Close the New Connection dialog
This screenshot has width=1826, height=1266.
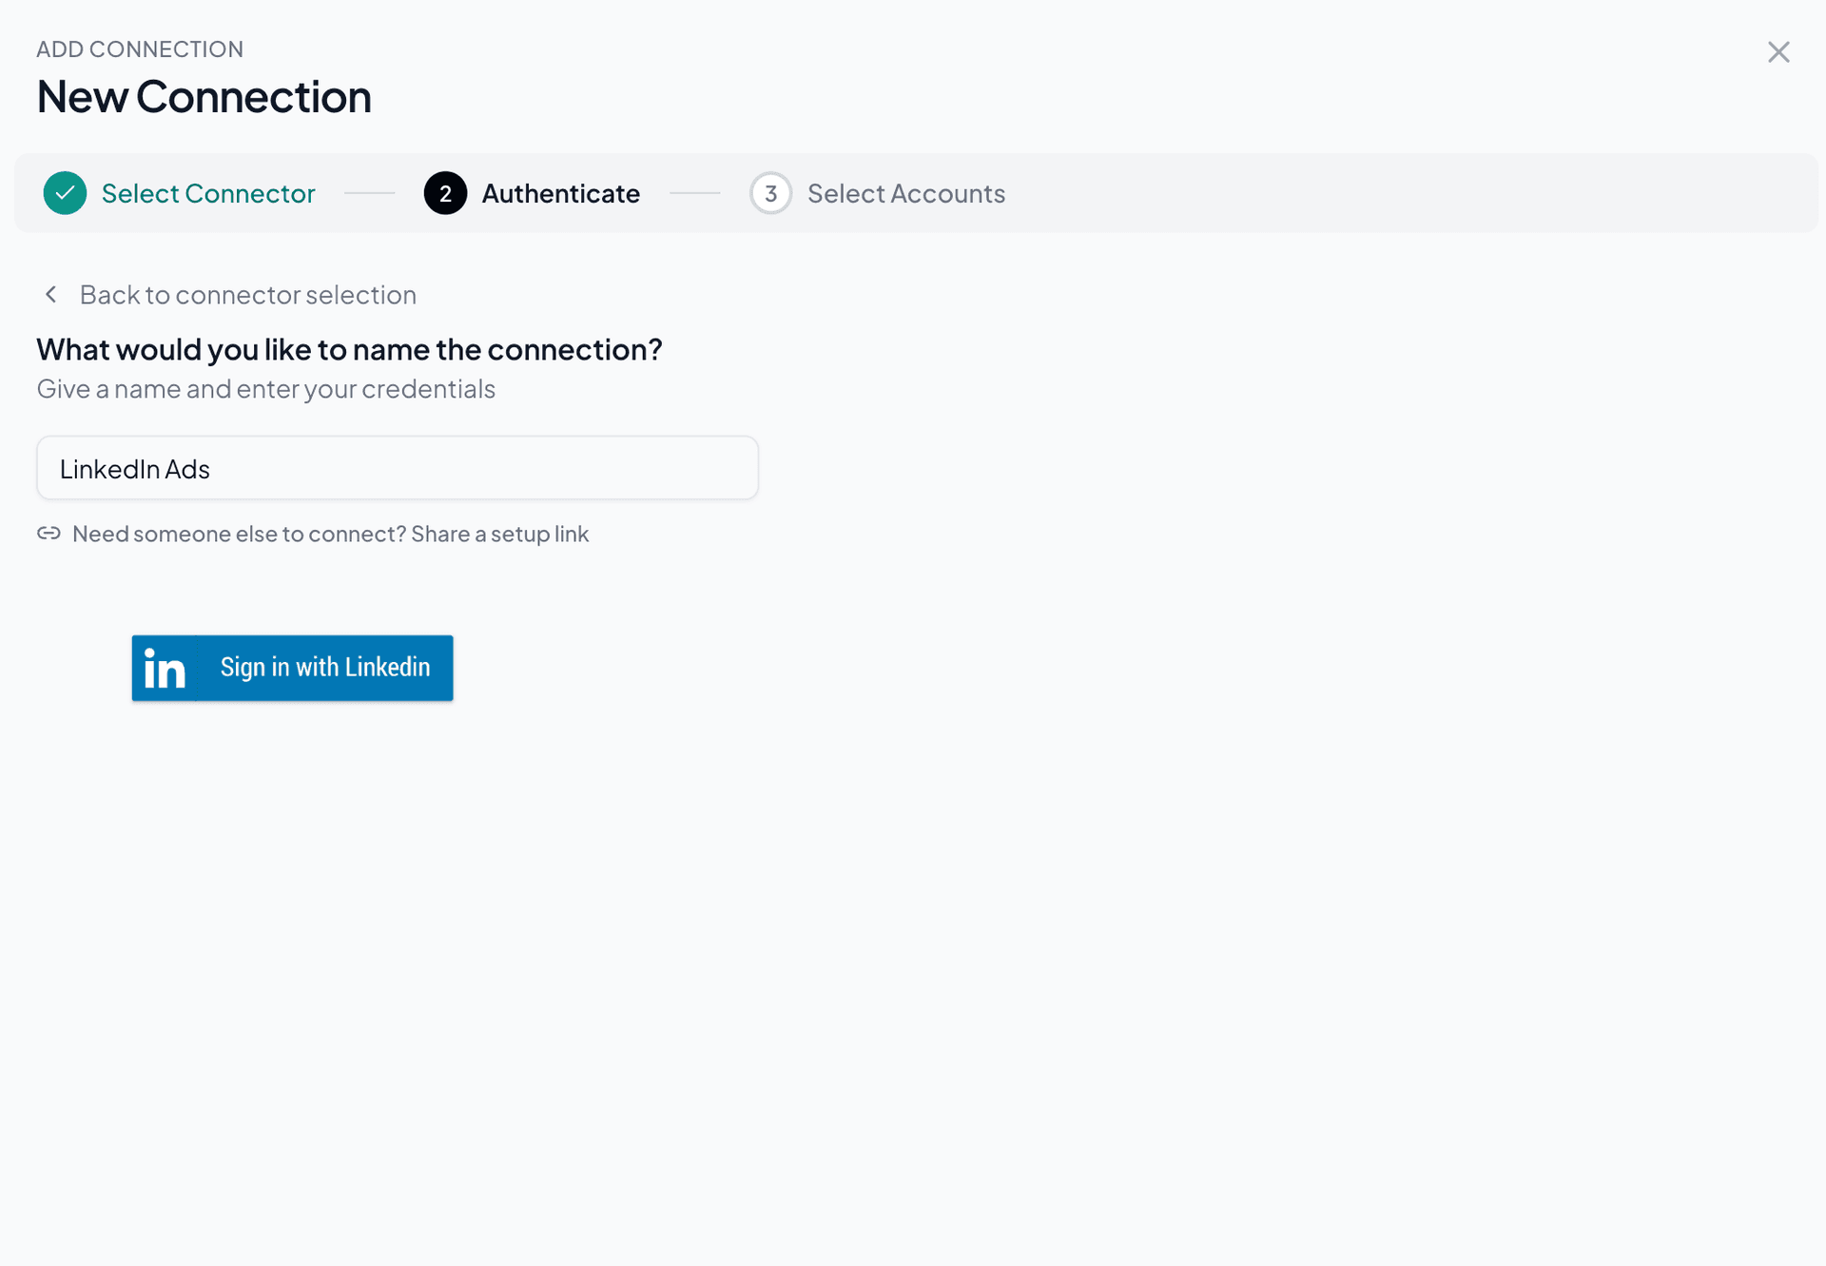pyautogui.click(x=1778, y=52)
